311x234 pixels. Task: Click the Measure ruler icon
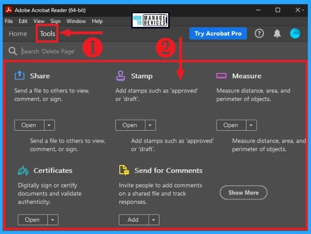[221, 76]
